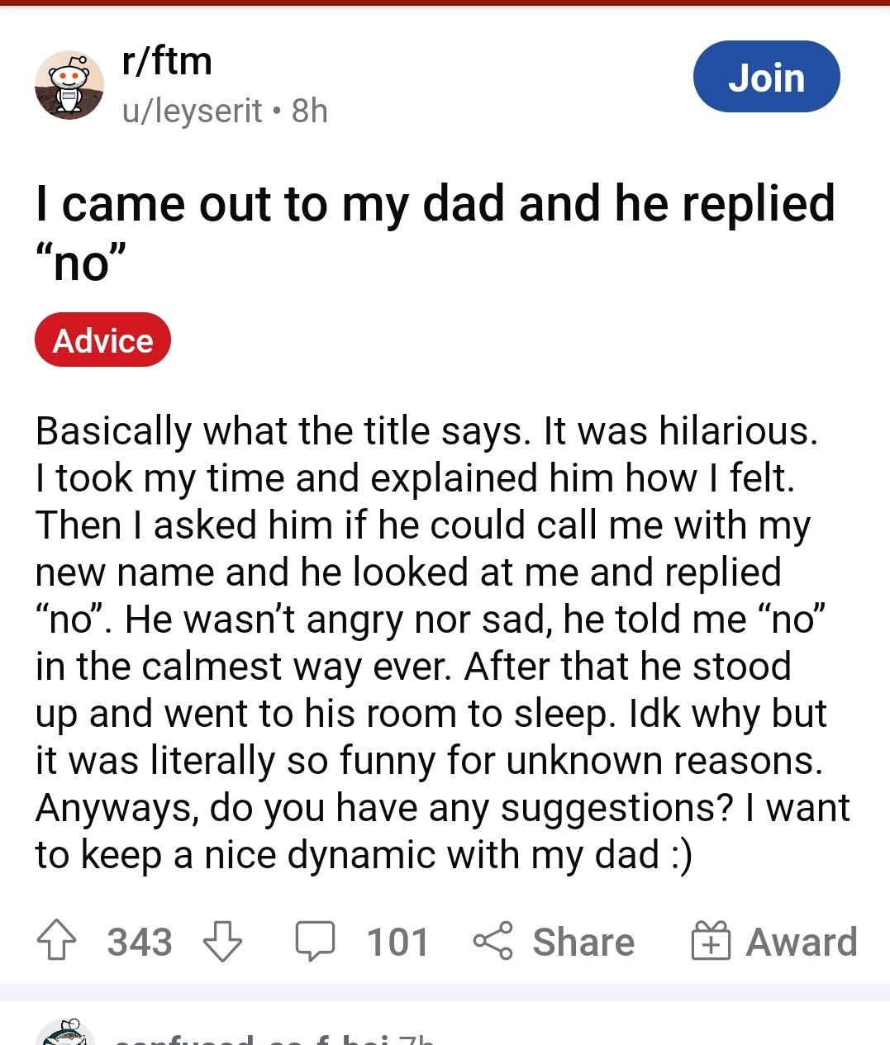Filter by the red Advice flair
This screenshot has height=1045, width=890.
point(102,340)
